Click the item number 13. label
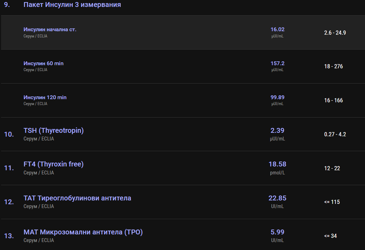Screen dimensions: 365x250 pyautogui.click(x=9, y=236)
